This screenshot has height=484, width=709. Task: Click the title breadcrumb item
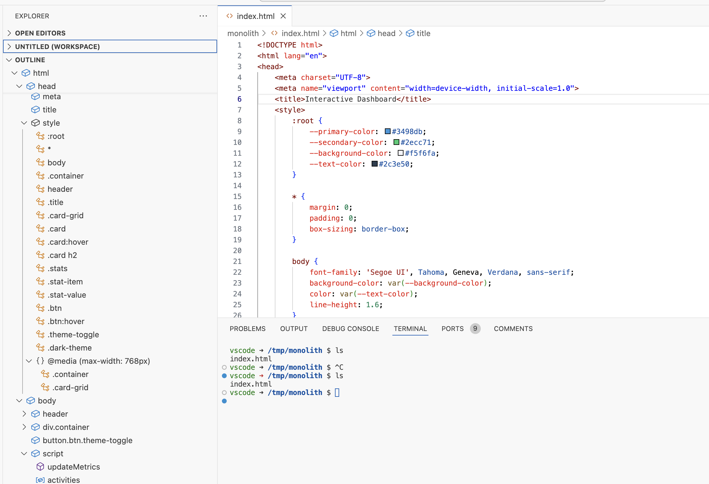[x=423, y=33]
